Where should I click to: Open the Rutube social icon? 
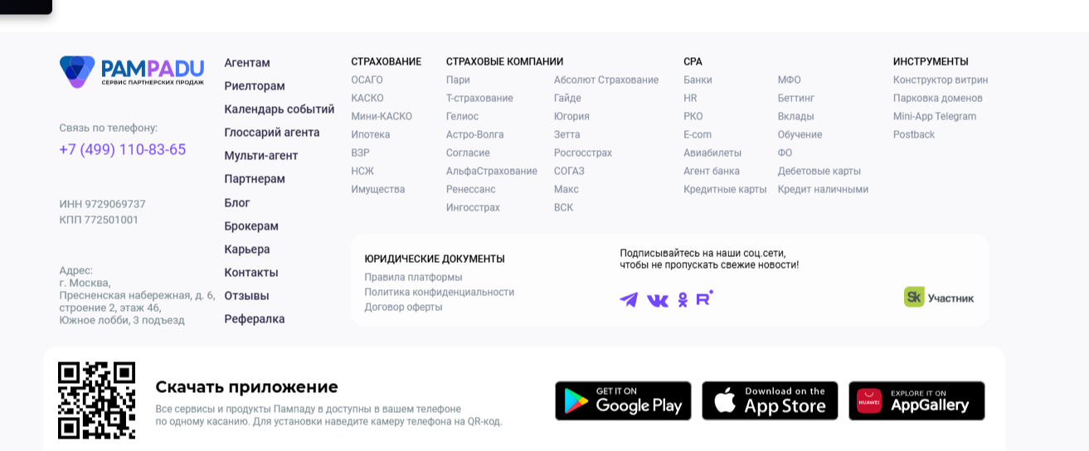pyautogui.click(x=704, y=298)
